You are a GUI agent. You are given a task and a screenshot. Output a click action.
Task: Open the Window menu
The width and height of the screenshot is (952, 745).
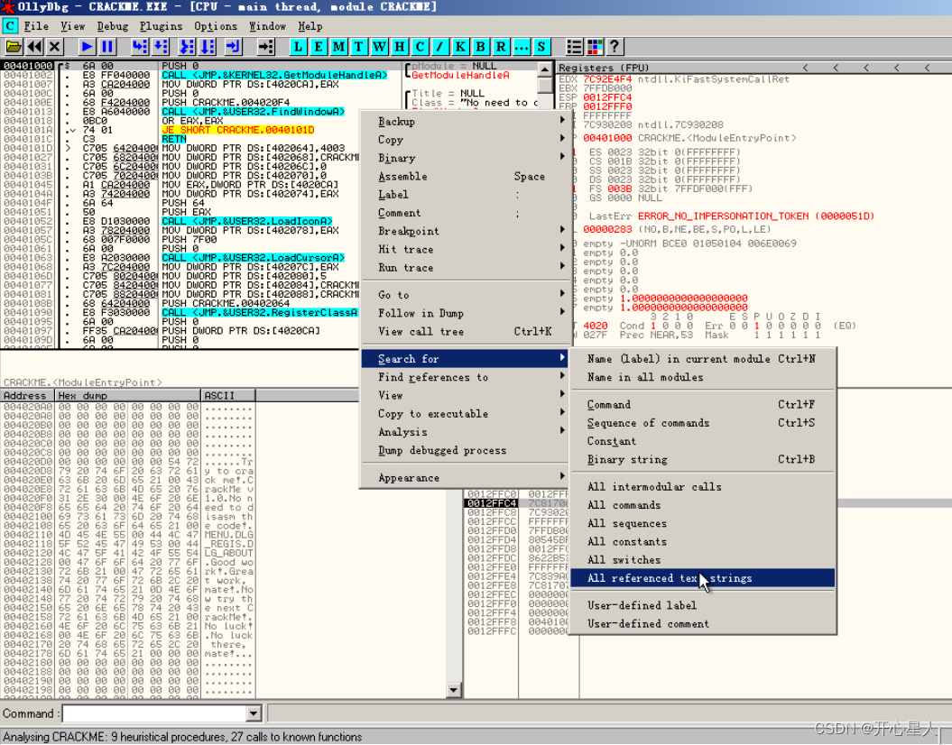[x=267, y=26]
